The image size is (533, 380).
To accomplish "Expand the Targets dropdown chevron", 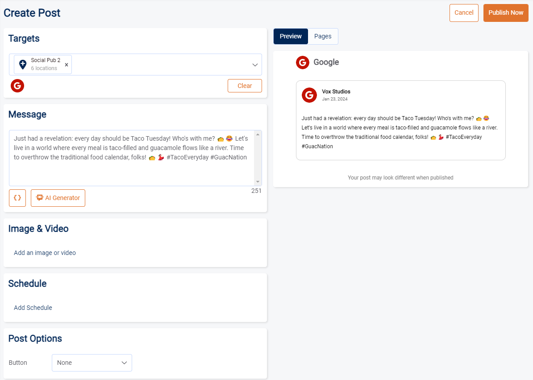I will pos(255,65).
